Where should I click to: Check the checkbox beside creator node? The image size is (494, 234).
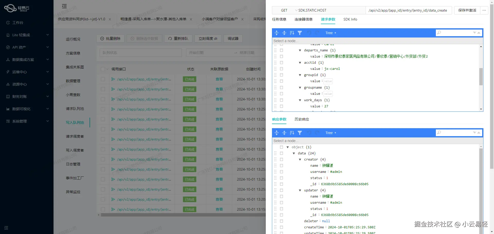point(281,159)
